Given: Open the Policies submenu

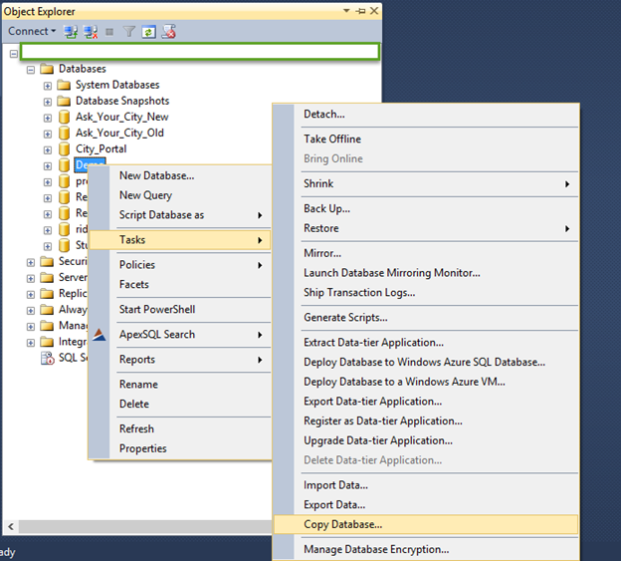Looking at the screenshot, I should (x=180, y=265).
